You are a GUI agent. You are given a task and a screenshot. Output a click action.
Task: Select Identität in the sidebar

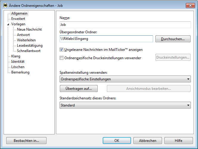[18, 62]
